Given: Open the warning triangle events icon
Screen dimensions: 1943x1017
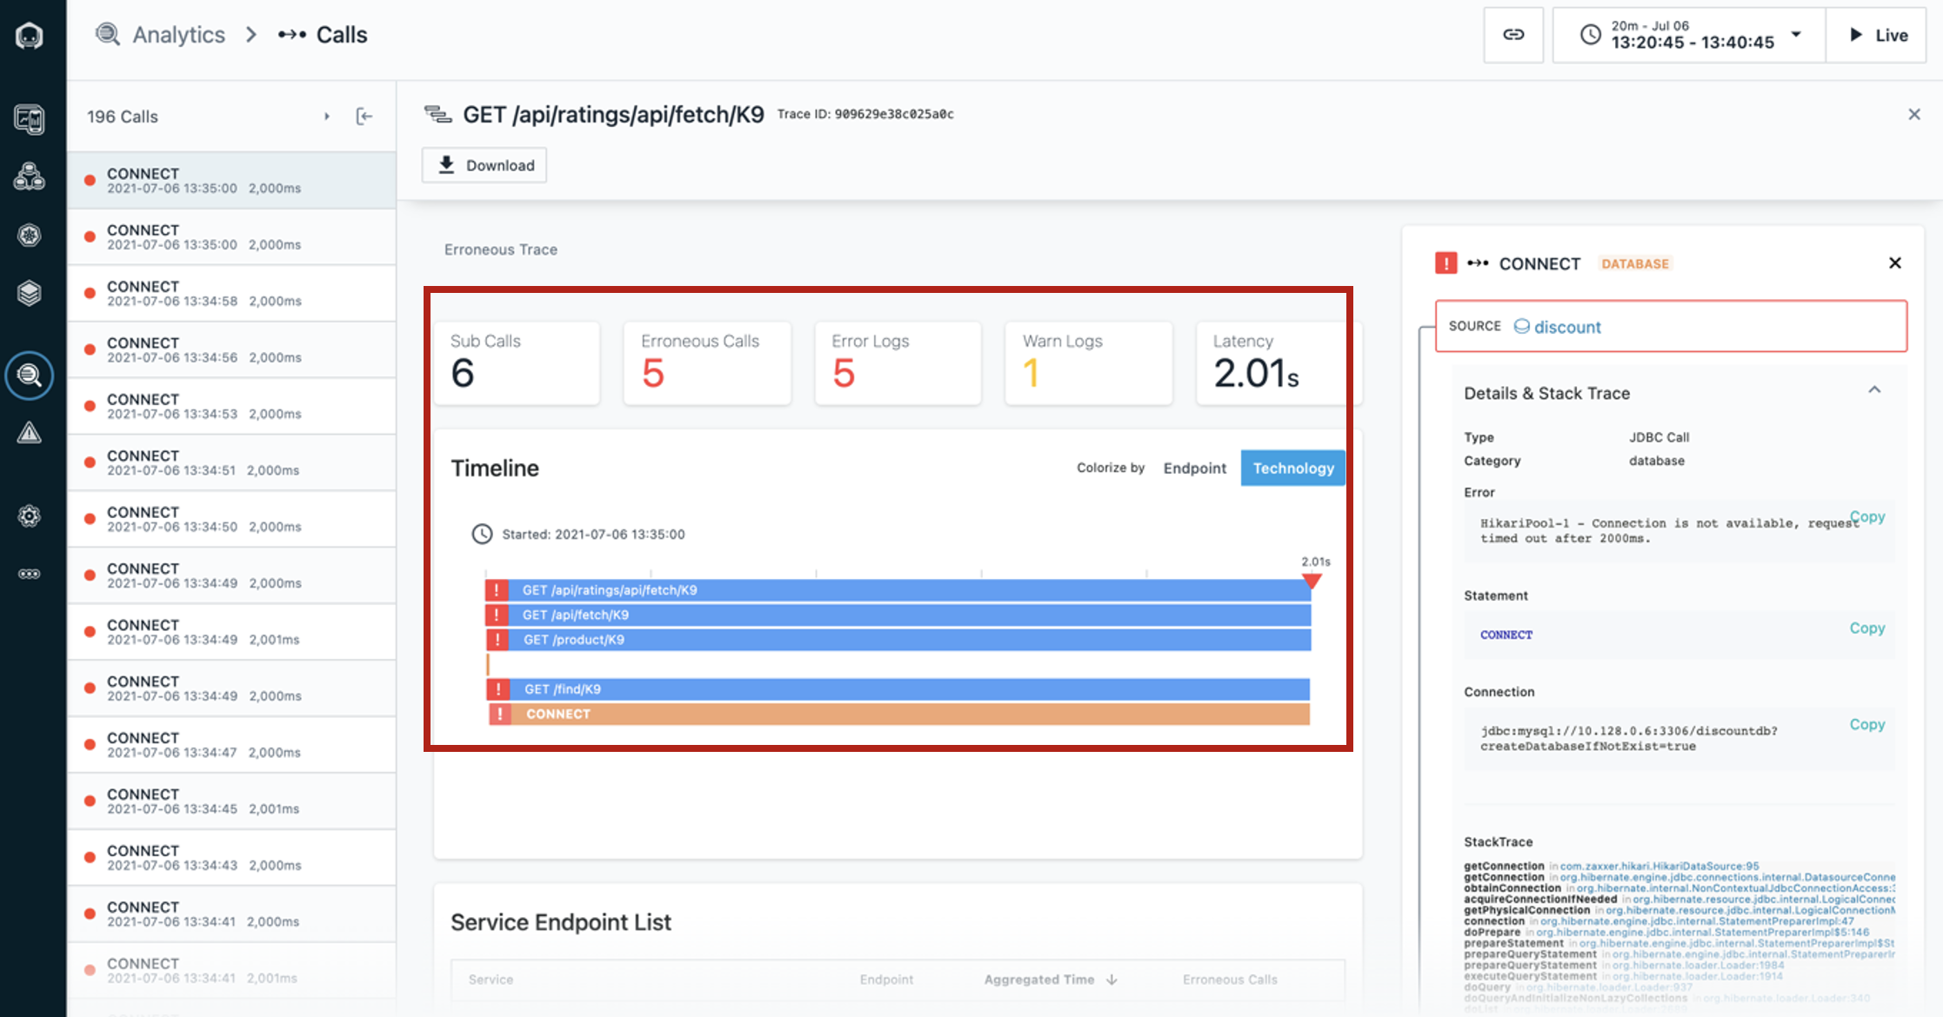Looking at the screenshot, I should point(30,432).
